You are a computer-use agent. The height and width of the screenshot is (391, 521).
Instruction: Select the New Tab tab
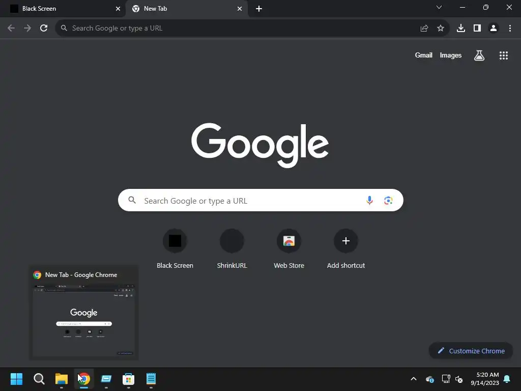click(x=187, y=9)
